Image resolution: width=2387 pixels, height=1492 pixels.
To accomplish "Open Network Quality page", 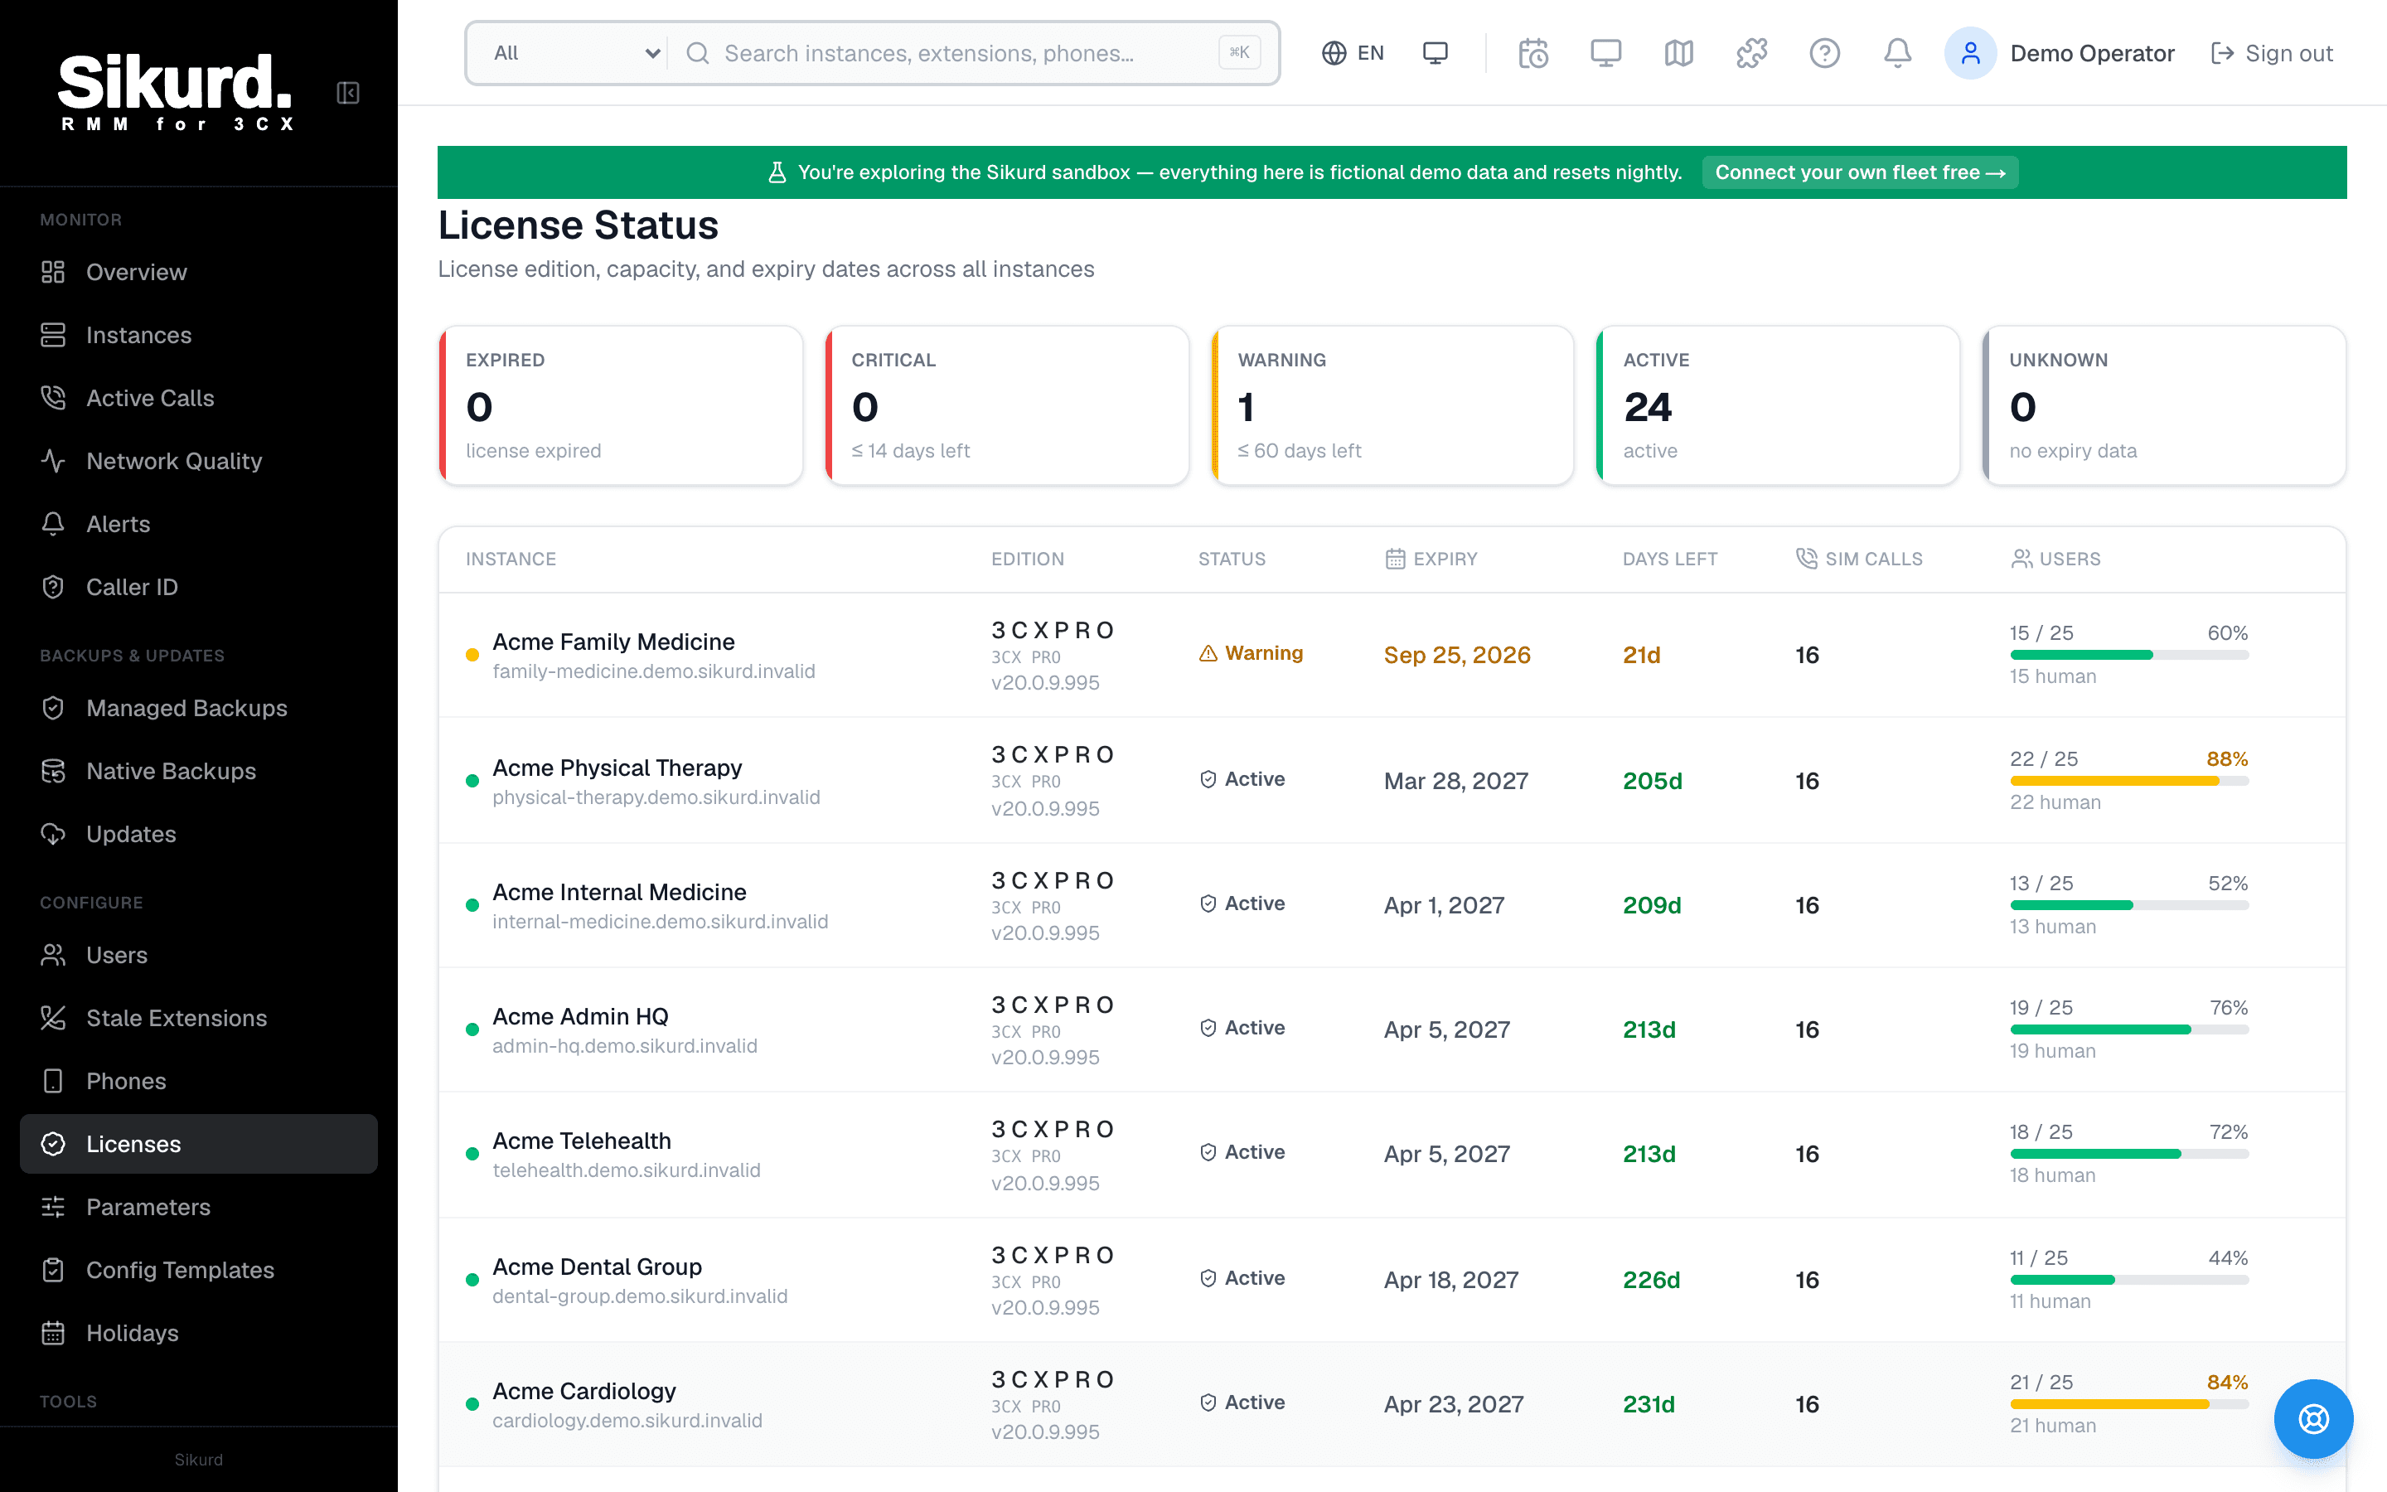I will (x=198, y=461).
